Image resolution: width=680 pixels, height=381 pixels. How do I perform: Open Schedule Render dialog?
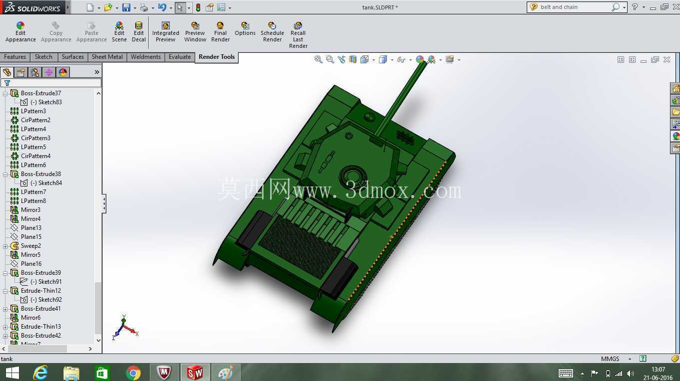point(272,32)
